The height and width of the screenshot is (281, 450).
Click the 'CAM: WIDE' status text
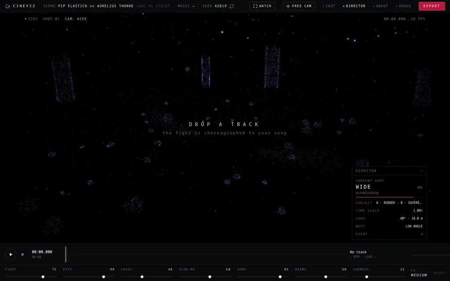tap(76, 19)
